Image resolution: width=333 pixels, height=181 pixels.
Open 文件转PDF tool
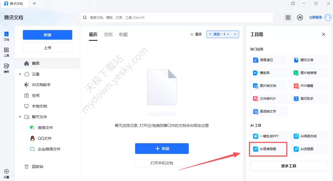coord(269,98)
